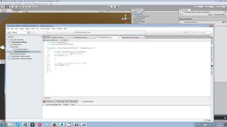Select Main Camera in Hierarchy
Screen dimensions: 227x127
click(x=138, y=20)
